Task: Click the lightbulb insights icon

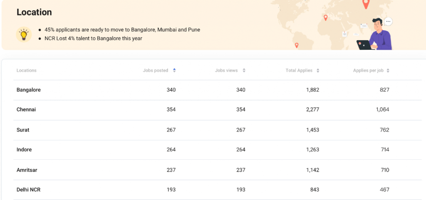Action: [x=24, y=34]
